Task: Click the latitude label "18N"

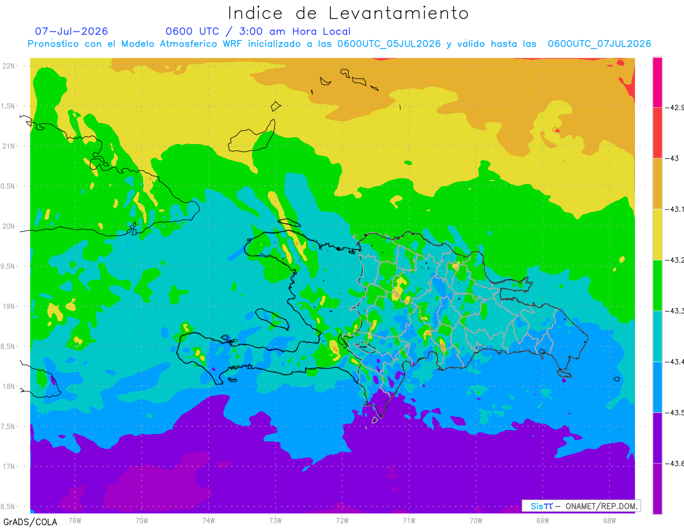Action: point(10,387)
